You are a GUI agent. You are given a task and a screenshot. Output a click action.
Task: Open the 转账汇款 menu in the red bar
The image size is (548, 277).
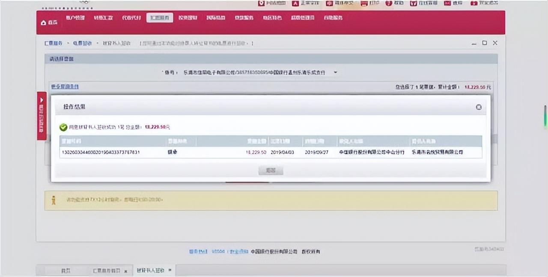click(102, 18)
